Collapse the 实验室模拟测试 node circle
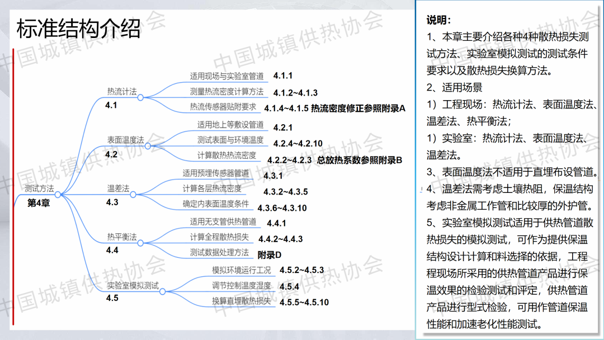This screenshot has width=604, height=340. [x=163, y=291]
